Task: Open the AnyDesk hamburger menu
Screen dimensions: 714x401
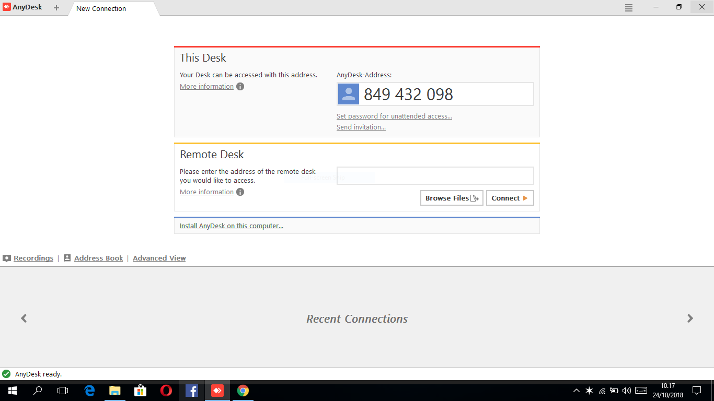Action: click(x=629, y=8)
